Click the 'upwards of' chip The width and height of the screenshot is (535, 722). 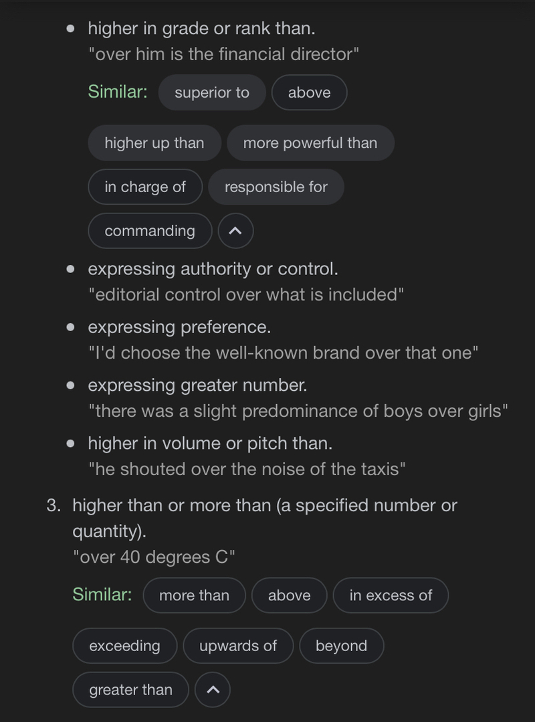(238, 646)
